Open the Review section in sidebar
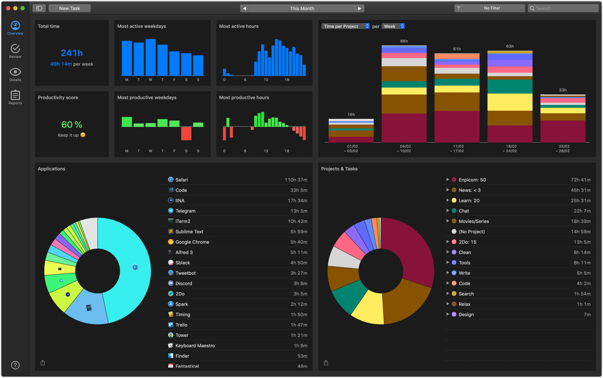The width and height of the screenshot is (603, 378). 15,51
